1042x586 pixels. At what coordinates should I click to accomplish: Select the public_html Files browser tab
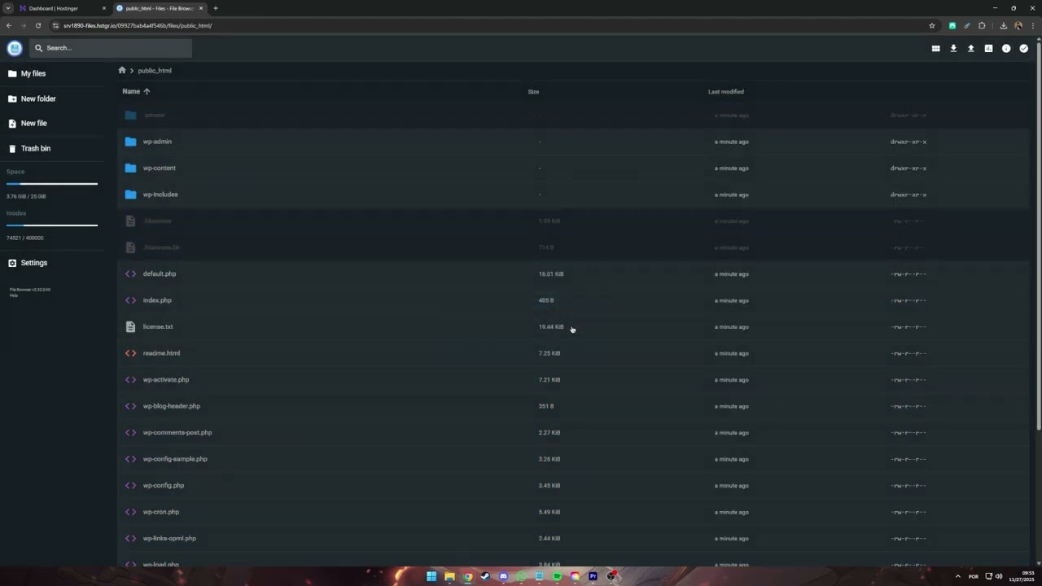[159, 8]
